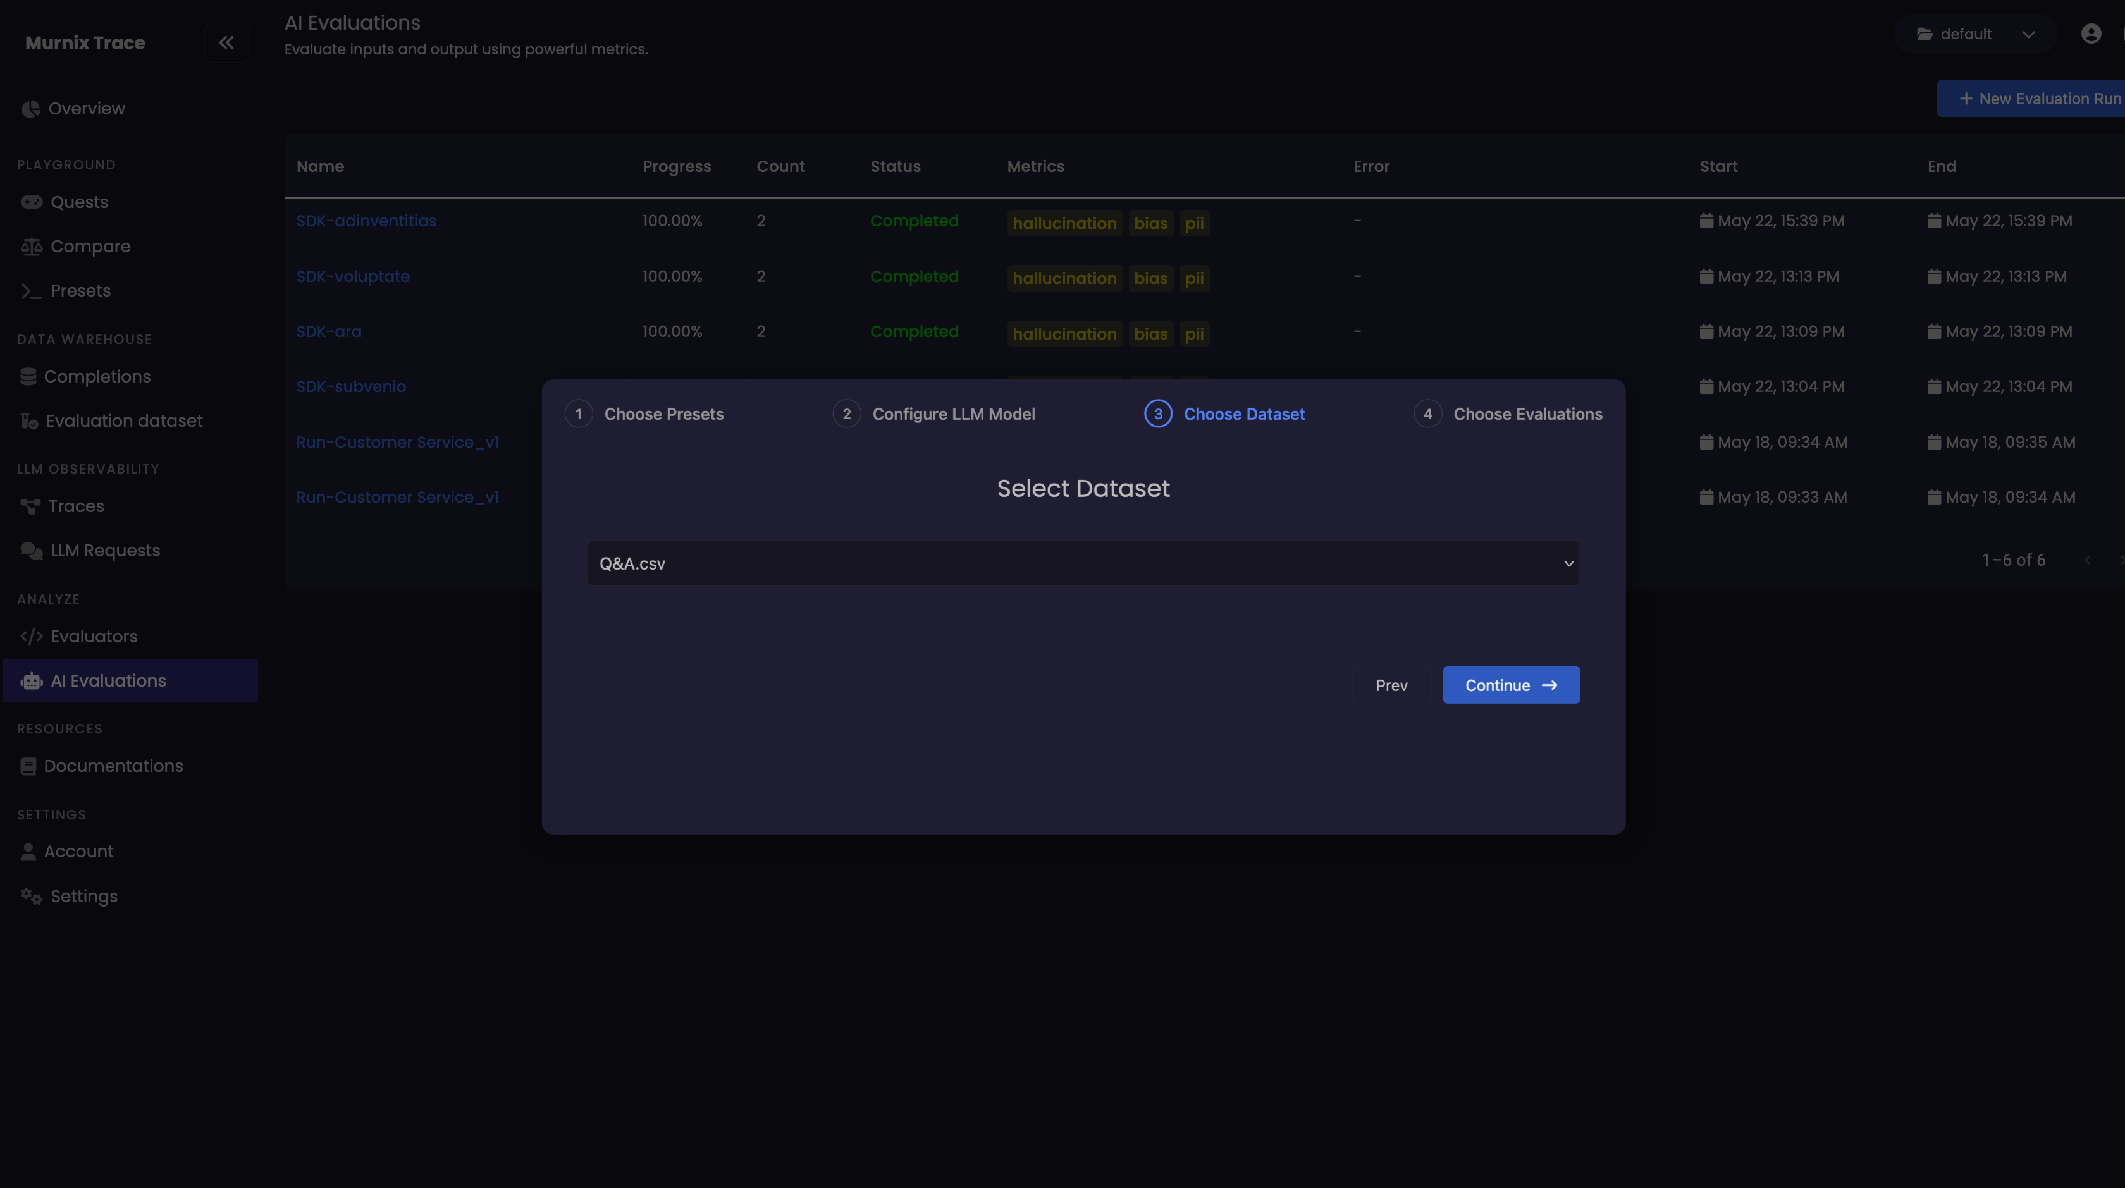The height and width of the screenshot is (1188, 2125).
Task: Collapse sidebar with double-chevron icon
Action: pos(226,42)
